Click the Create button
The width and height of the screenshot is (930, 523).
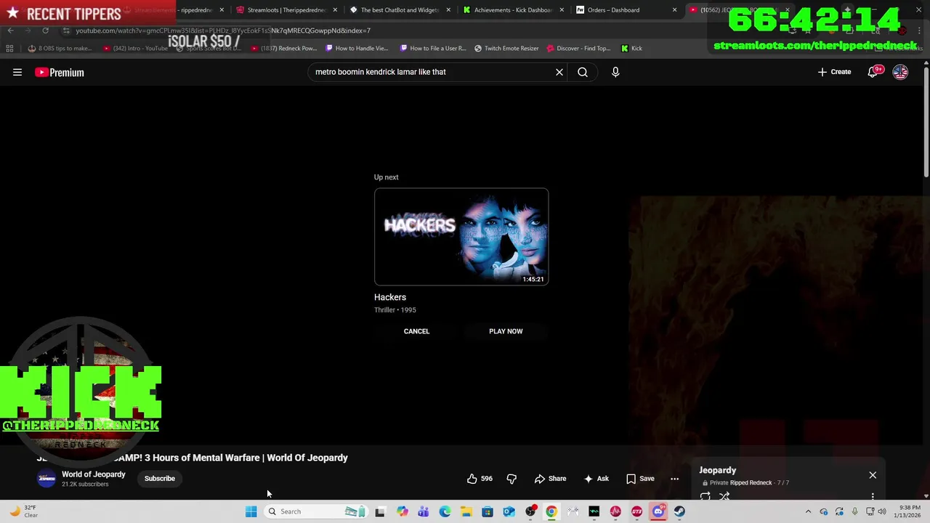click(834, 72)
